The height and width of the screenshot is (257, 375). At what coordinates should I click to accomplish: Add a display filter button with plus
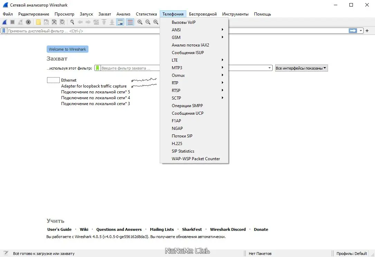[367, 31]
